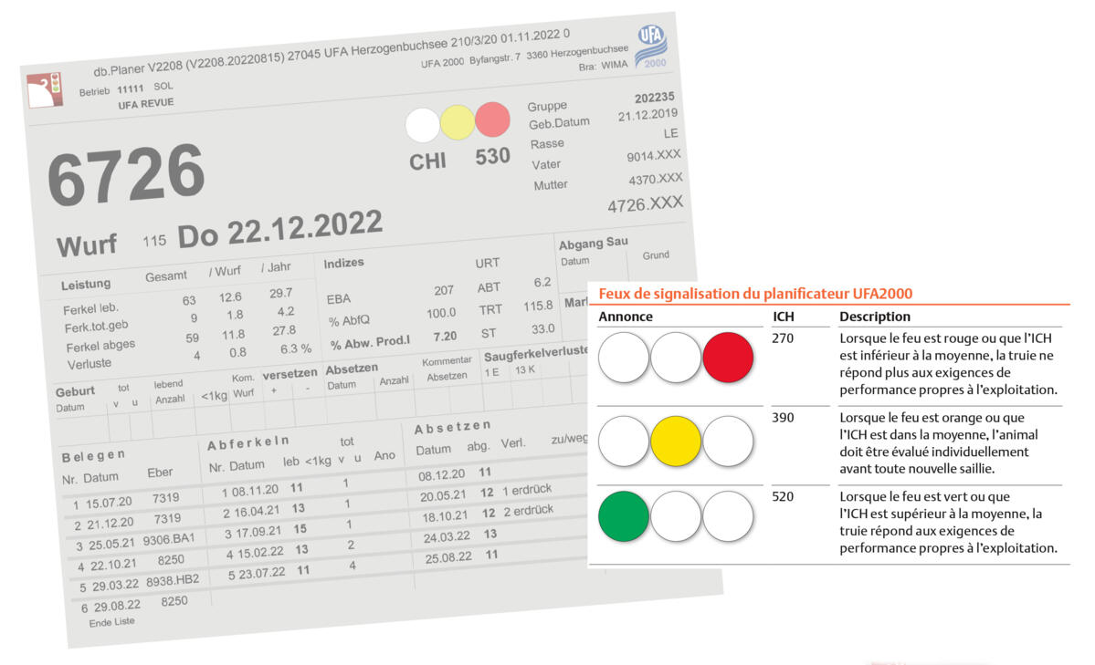Click the pink-red light above 530
Image resolution: width=1095 pixels, height=665 pixels.
[492, 119]
